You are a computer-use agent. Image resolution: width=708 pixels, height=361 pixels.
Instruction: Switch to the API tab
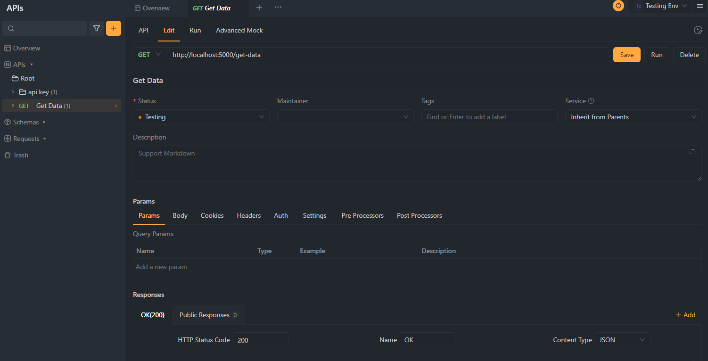pos(143,30)
